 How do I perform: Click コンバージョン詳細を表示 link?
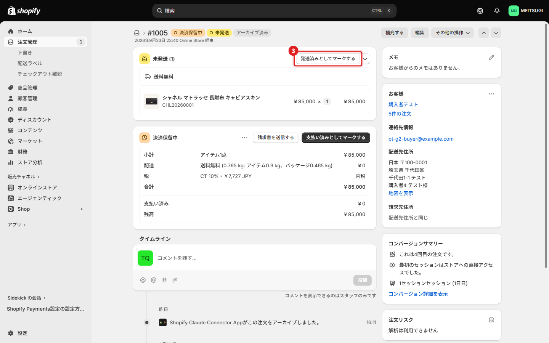(418, 294)
